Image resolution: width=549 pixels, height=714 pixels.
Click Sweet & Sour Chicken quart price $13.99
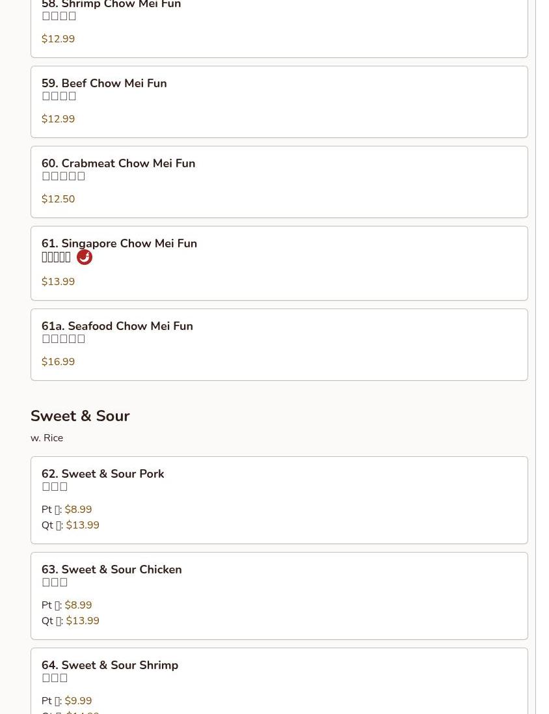tap(83, 621)
